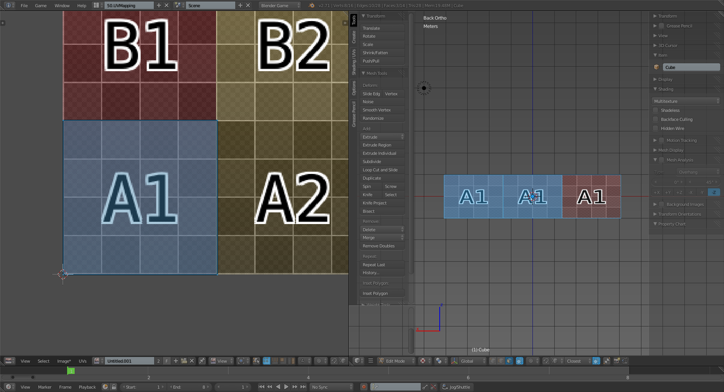
Task: Click the Remove Doubles button
Action: point(378,246)
